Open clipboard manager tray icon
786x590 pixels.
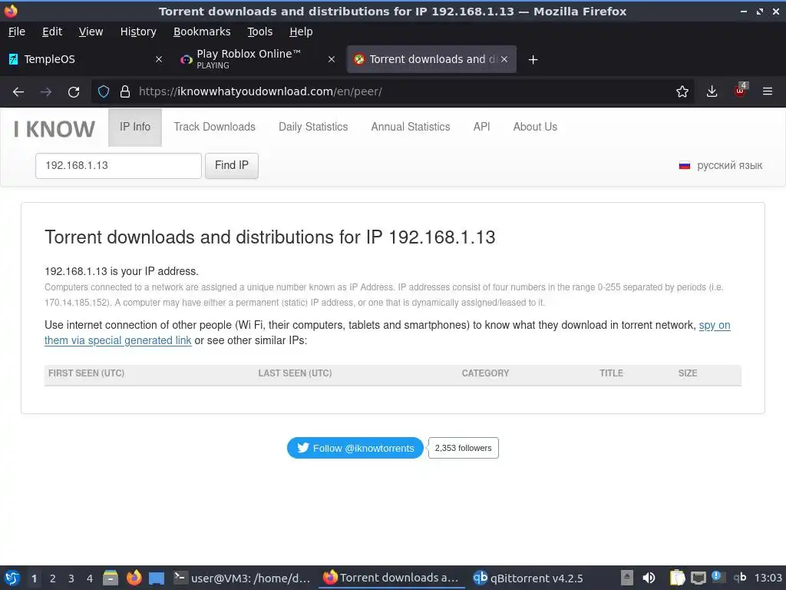677,578
